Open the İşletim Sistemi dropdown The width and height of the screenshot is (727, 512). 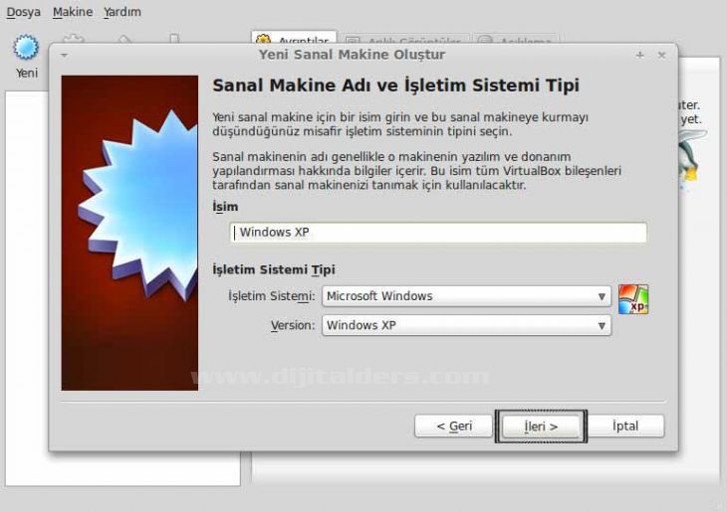pos(466,296)
